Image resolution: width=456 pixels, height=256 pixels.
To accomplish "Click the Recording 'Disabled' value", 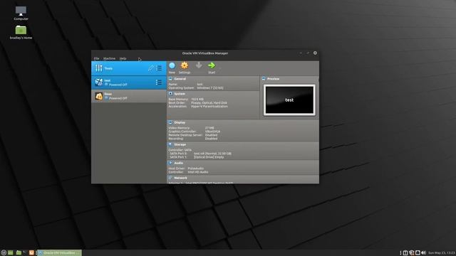I will (211, 139).
